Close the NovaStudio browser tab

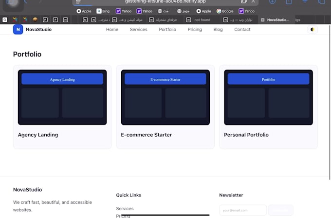pos(262,20)
